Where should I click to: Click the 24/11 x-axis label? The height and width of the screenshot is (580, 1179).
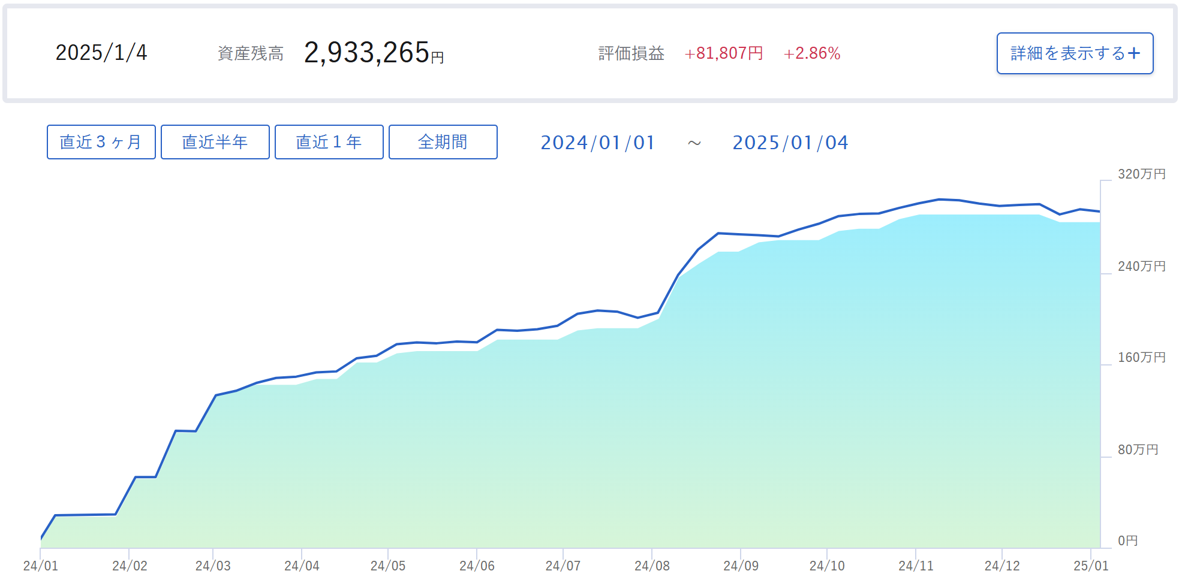916,566
